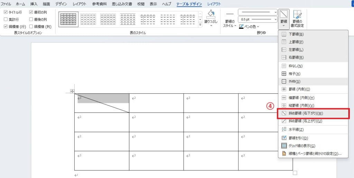The width and height of the screenshot is (354, 178).
Task: Switch to デザイン tab
Action: (x=61, y=4)
